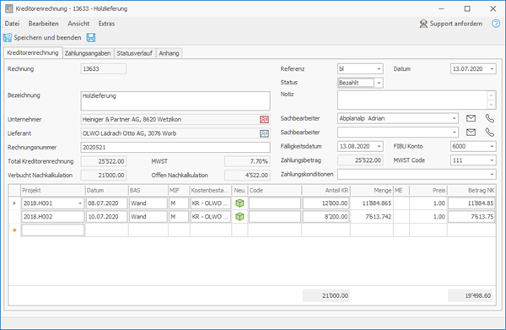Click the Projekt cell 2018.H002
This screenshot has width=506, height=330.
click(x=53, y=217)
